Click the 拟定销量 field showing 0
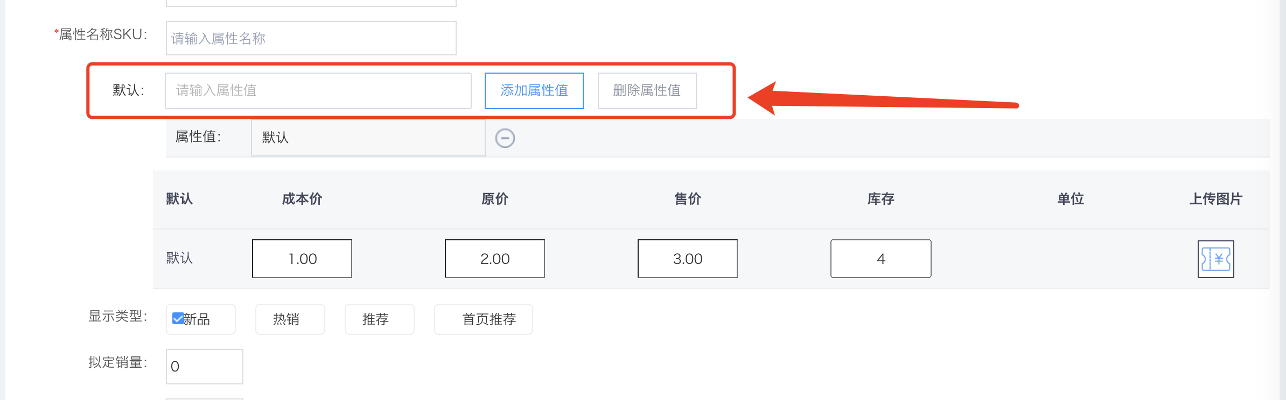This screenshot has width=1286, height=400. [x=205, y=367]
